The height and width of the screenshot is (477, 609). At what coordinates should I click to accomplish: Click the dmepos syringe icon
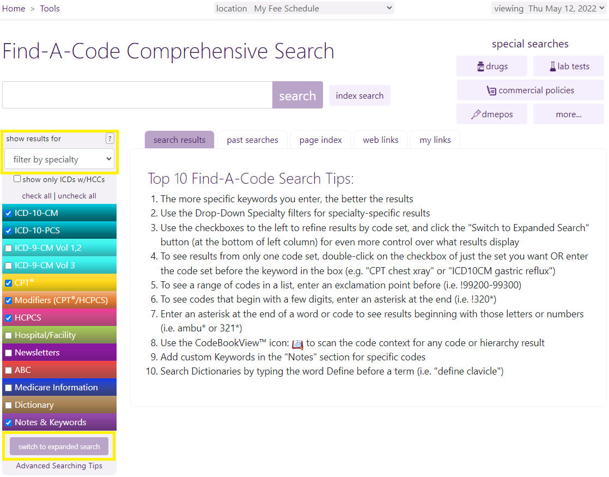pyautogui.click(x=476, y=114)
